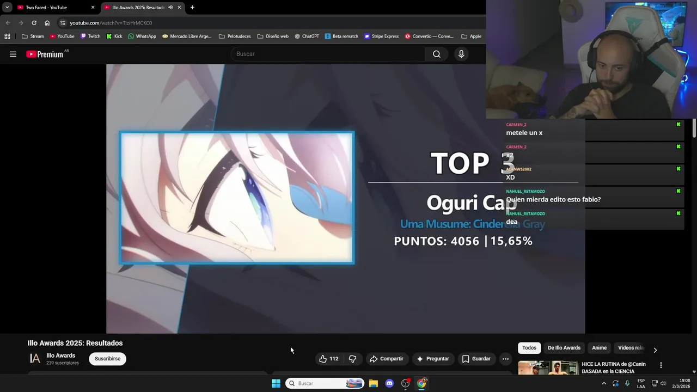Go back in browser history
The width and height of the screenshot is (697, 392).
(x=8, y=23)
